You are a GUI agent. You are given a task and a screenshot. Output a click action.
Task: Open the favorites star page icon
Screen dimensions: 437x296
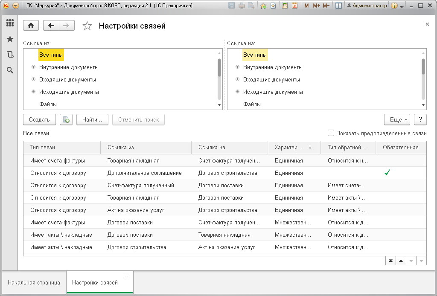point(274,6)
